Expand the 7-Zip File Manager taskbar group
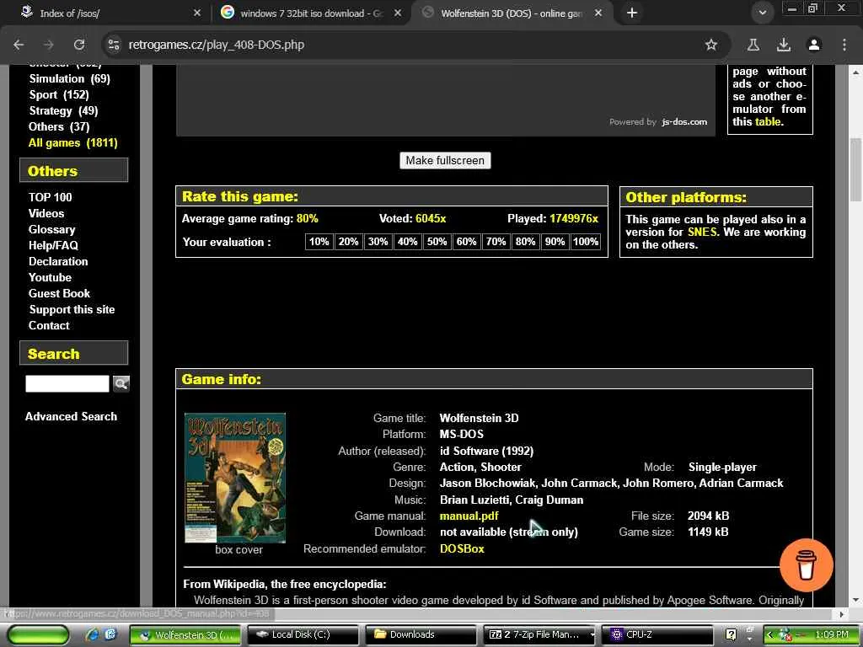Screen dimensions: 863x647 point(592,635)
